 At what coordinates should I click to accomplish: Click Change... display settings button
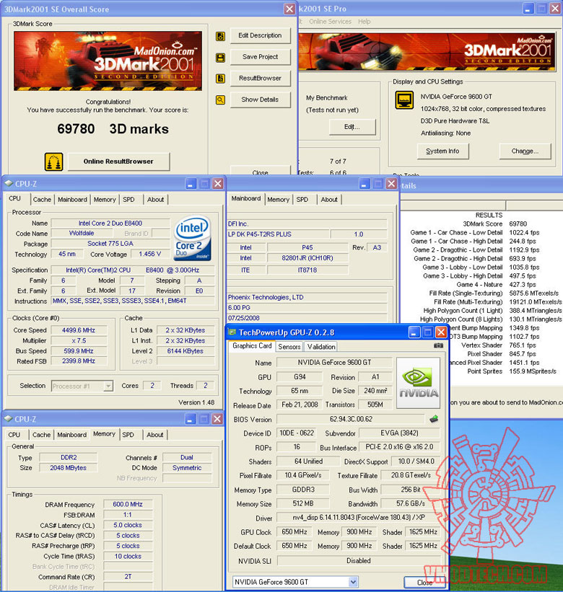[525, 151]
